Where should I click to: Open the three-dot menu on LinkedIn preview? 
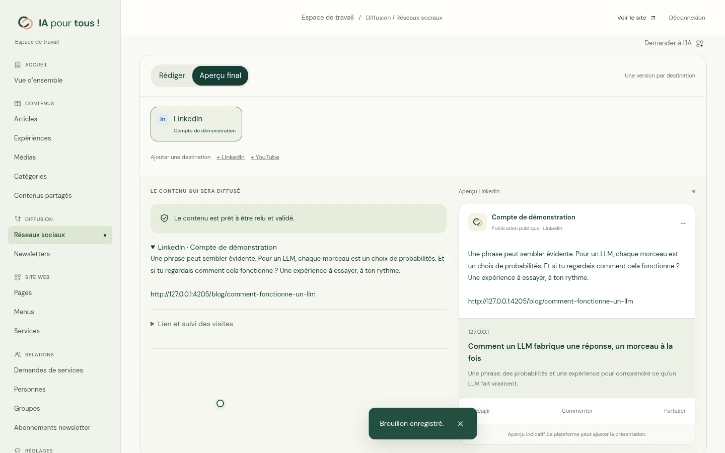(x=683, y=223)
